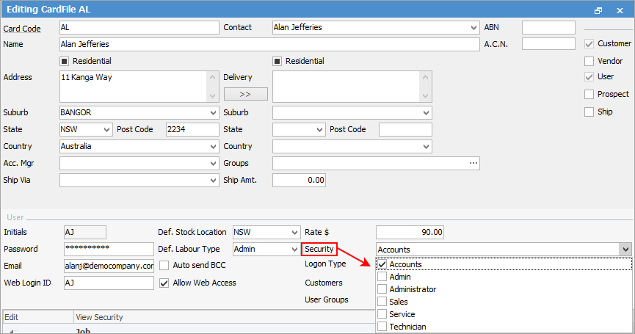Image resolution: width=635 pixels, height=334 pixels.
Task: Click into the Rate $ field
Action: click(410, 232)
